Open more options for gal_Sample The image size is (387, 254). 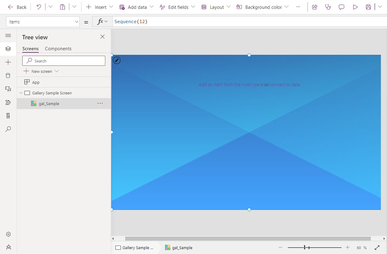pos(100,104)
